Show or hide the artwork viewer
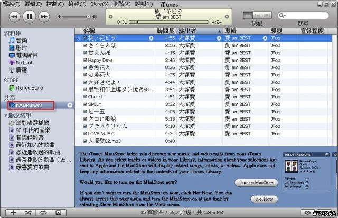The height and width of the screenshot is (218, 338). click(x=58, y=213)
